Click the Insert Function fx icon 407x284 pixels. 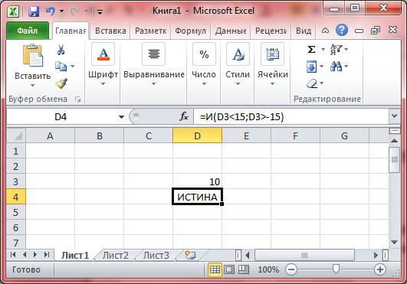point(184,116)
